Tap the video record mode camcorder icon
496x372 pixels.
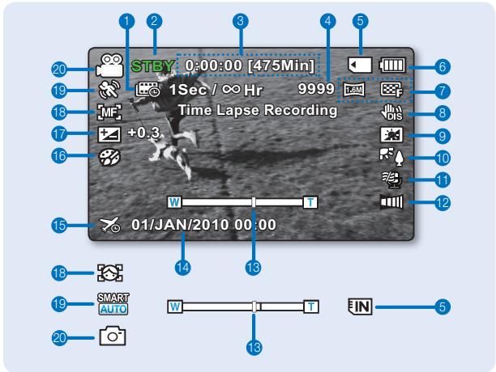109,66
